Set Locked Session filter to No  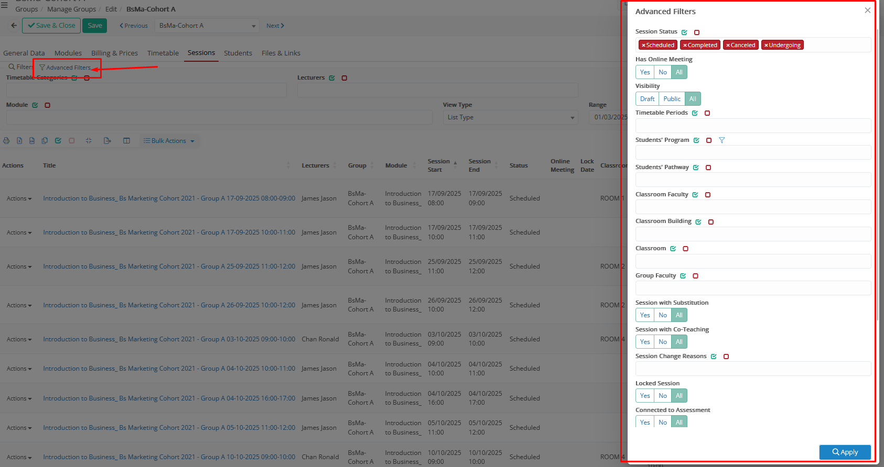pyautogui.click(x=663, y=396)
